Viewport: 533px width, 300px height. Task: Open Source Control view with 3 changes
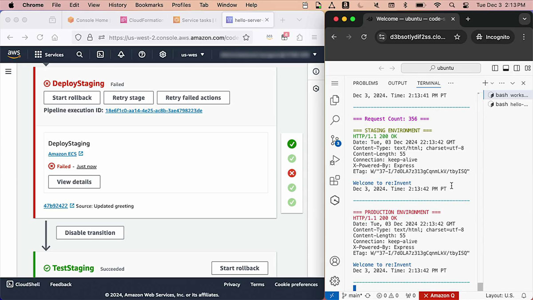click(335, 141)
